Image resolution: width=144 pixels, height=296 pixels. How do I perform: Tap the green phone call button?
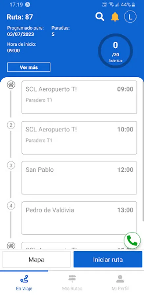pos(132,240)
